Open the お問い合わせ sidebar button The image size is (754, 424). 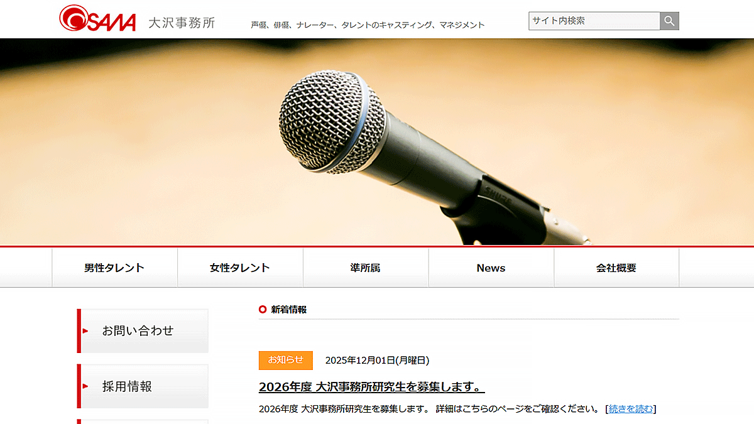pos(143,330)
